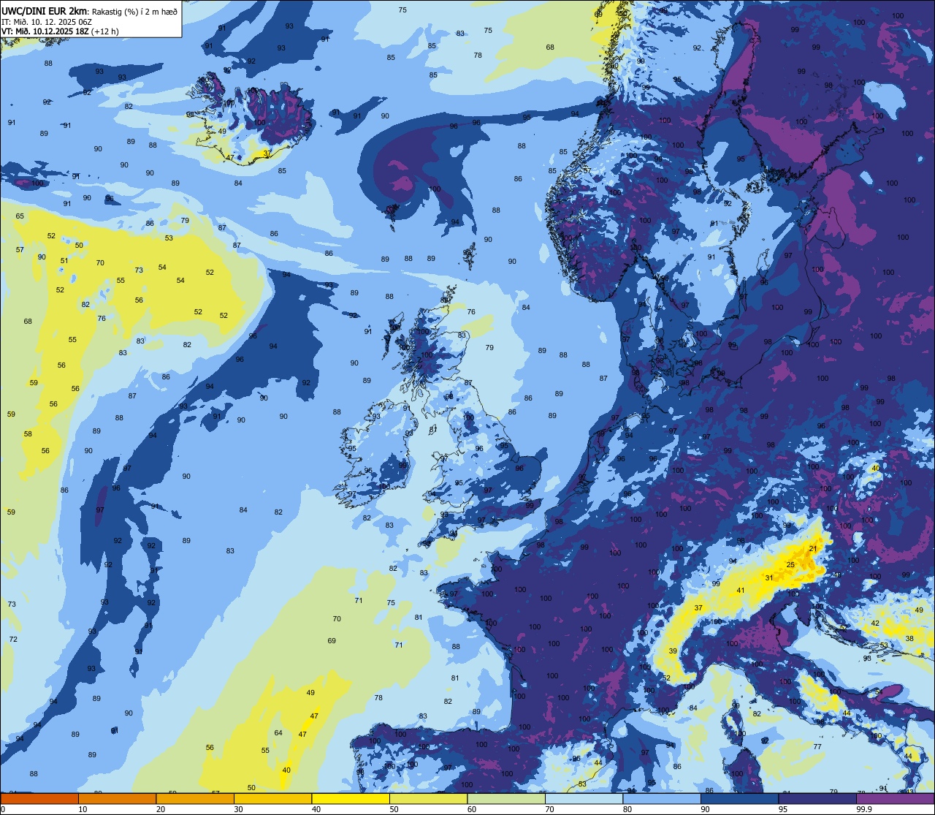The width and height of the screenshot is (935, 815).
Task: Select the 90–95 blue legend swatch
Action: coord(739,799)
